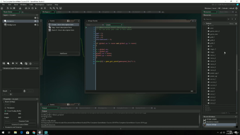This screenshot has height=135, width=240.
Task: Open Instance Creation Order button
Action: [20, 124]
